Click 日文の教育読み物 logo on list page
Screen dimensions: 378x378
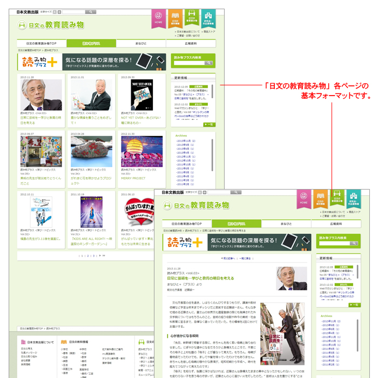click(x=51, y=25)
